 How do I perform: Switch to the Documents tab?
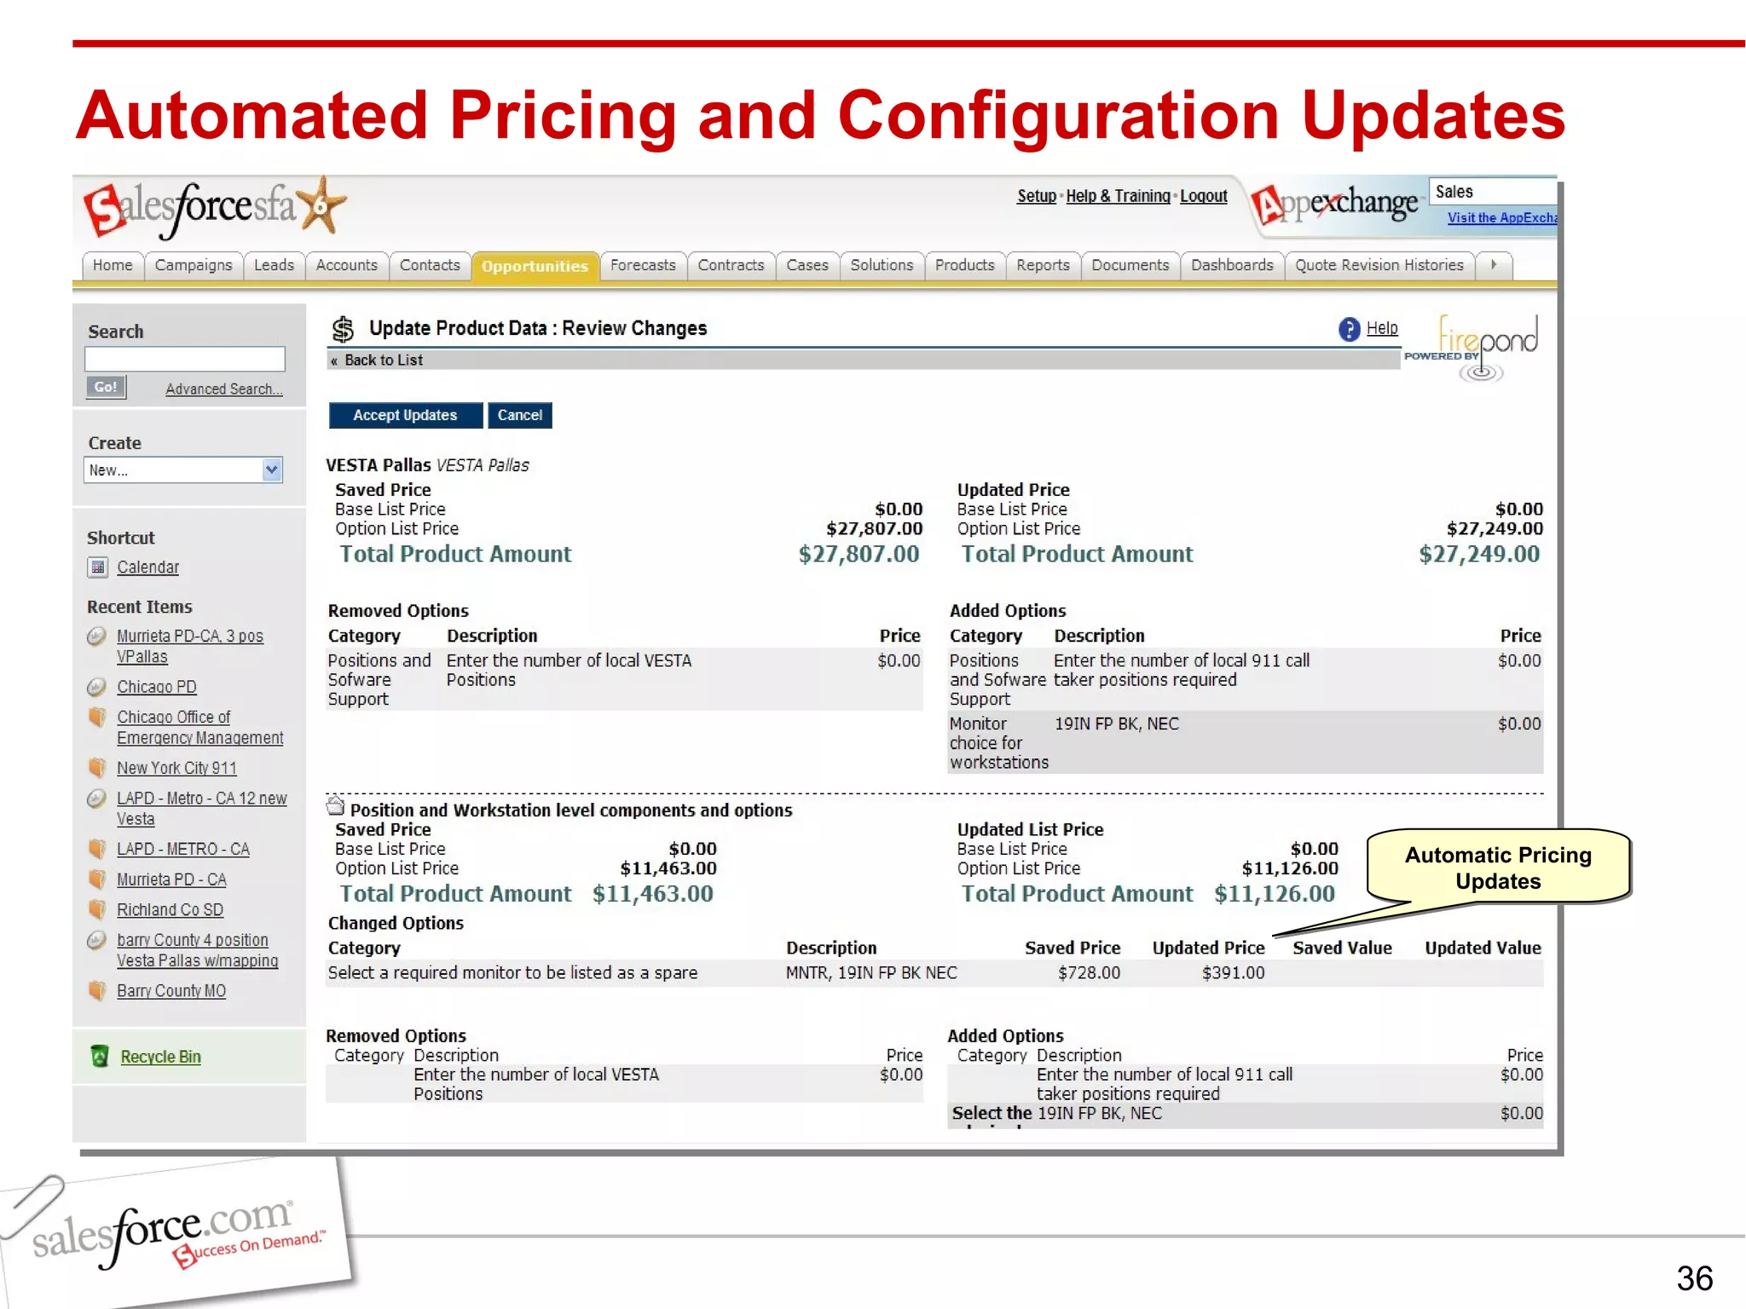point(1130,266)
